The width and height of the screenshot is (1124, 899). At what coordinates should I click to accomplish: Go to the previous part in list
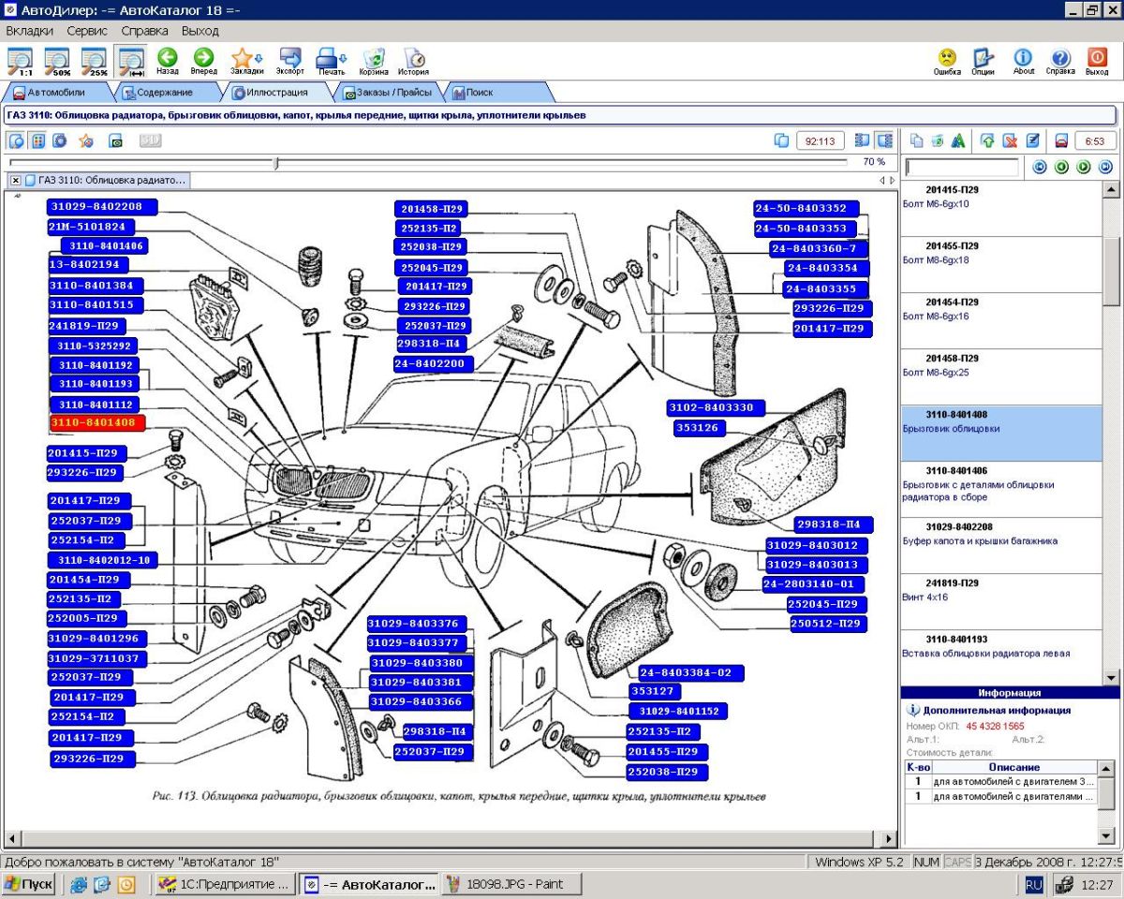[1061, 167]
